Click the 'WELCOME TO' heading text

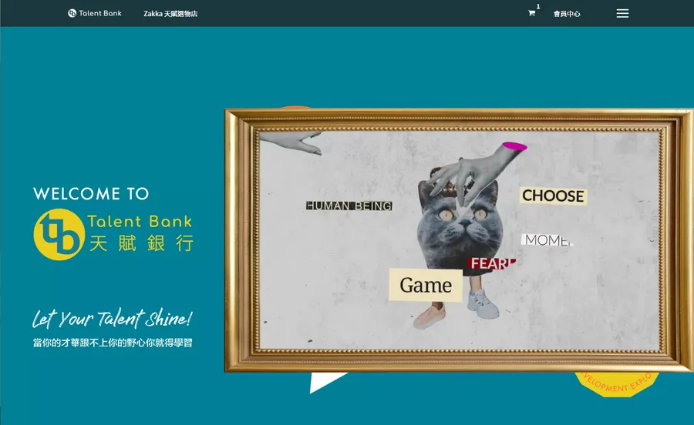click(x=91, y=193)
